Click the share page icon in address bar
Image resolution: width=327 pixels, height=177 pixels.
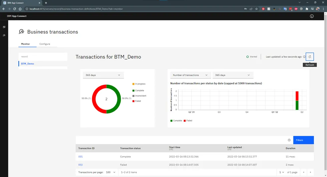pyautogui.click(x=251, y=9)
